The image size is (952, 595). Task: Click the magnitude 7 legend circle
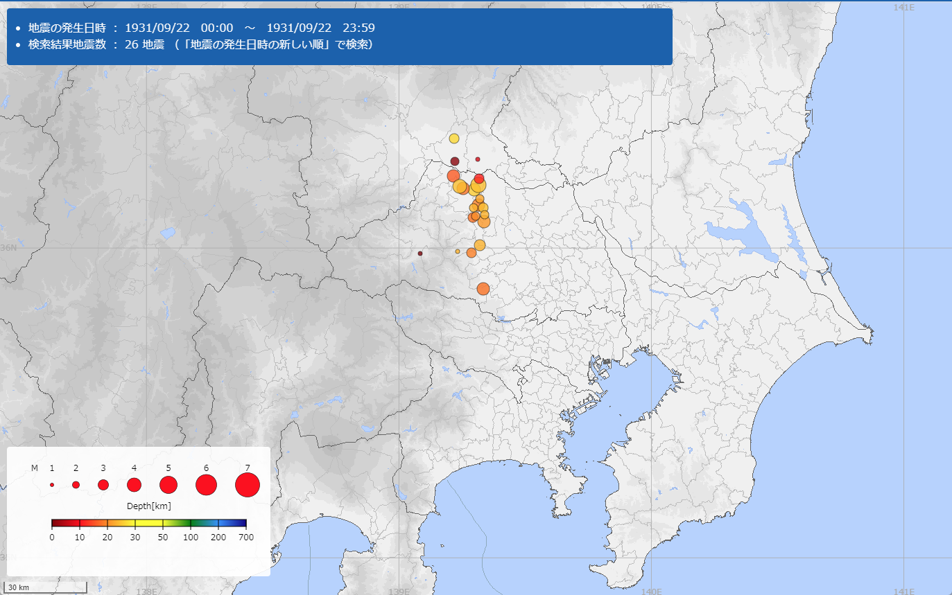[x=248, y=485]
